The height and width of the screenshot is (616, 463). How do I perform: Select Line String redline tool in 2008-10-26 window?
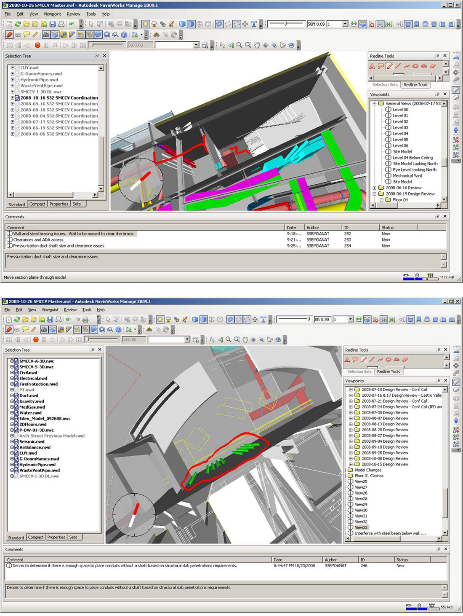point(380,360)
